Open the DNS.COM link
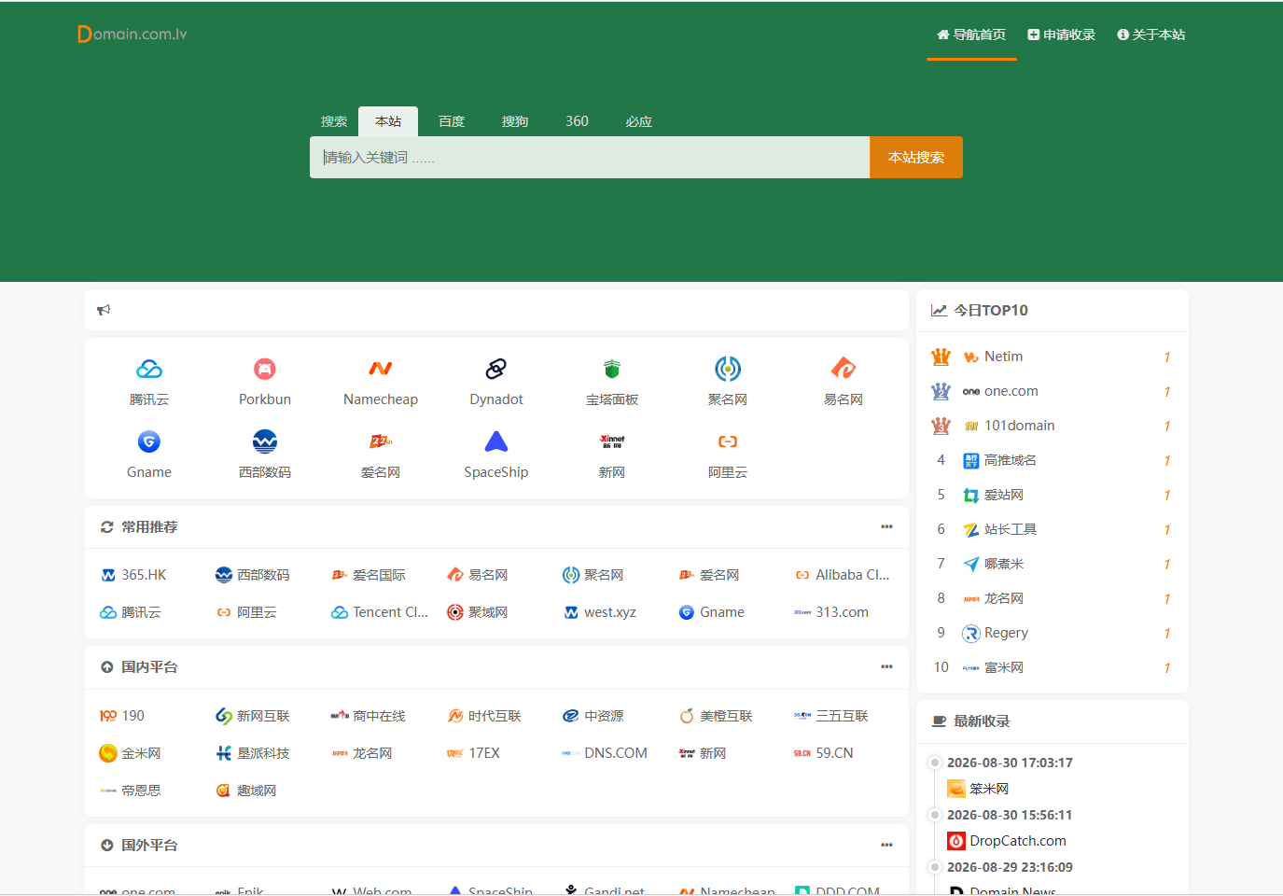Screen dimensions: 1283x896 click(605, 753)
